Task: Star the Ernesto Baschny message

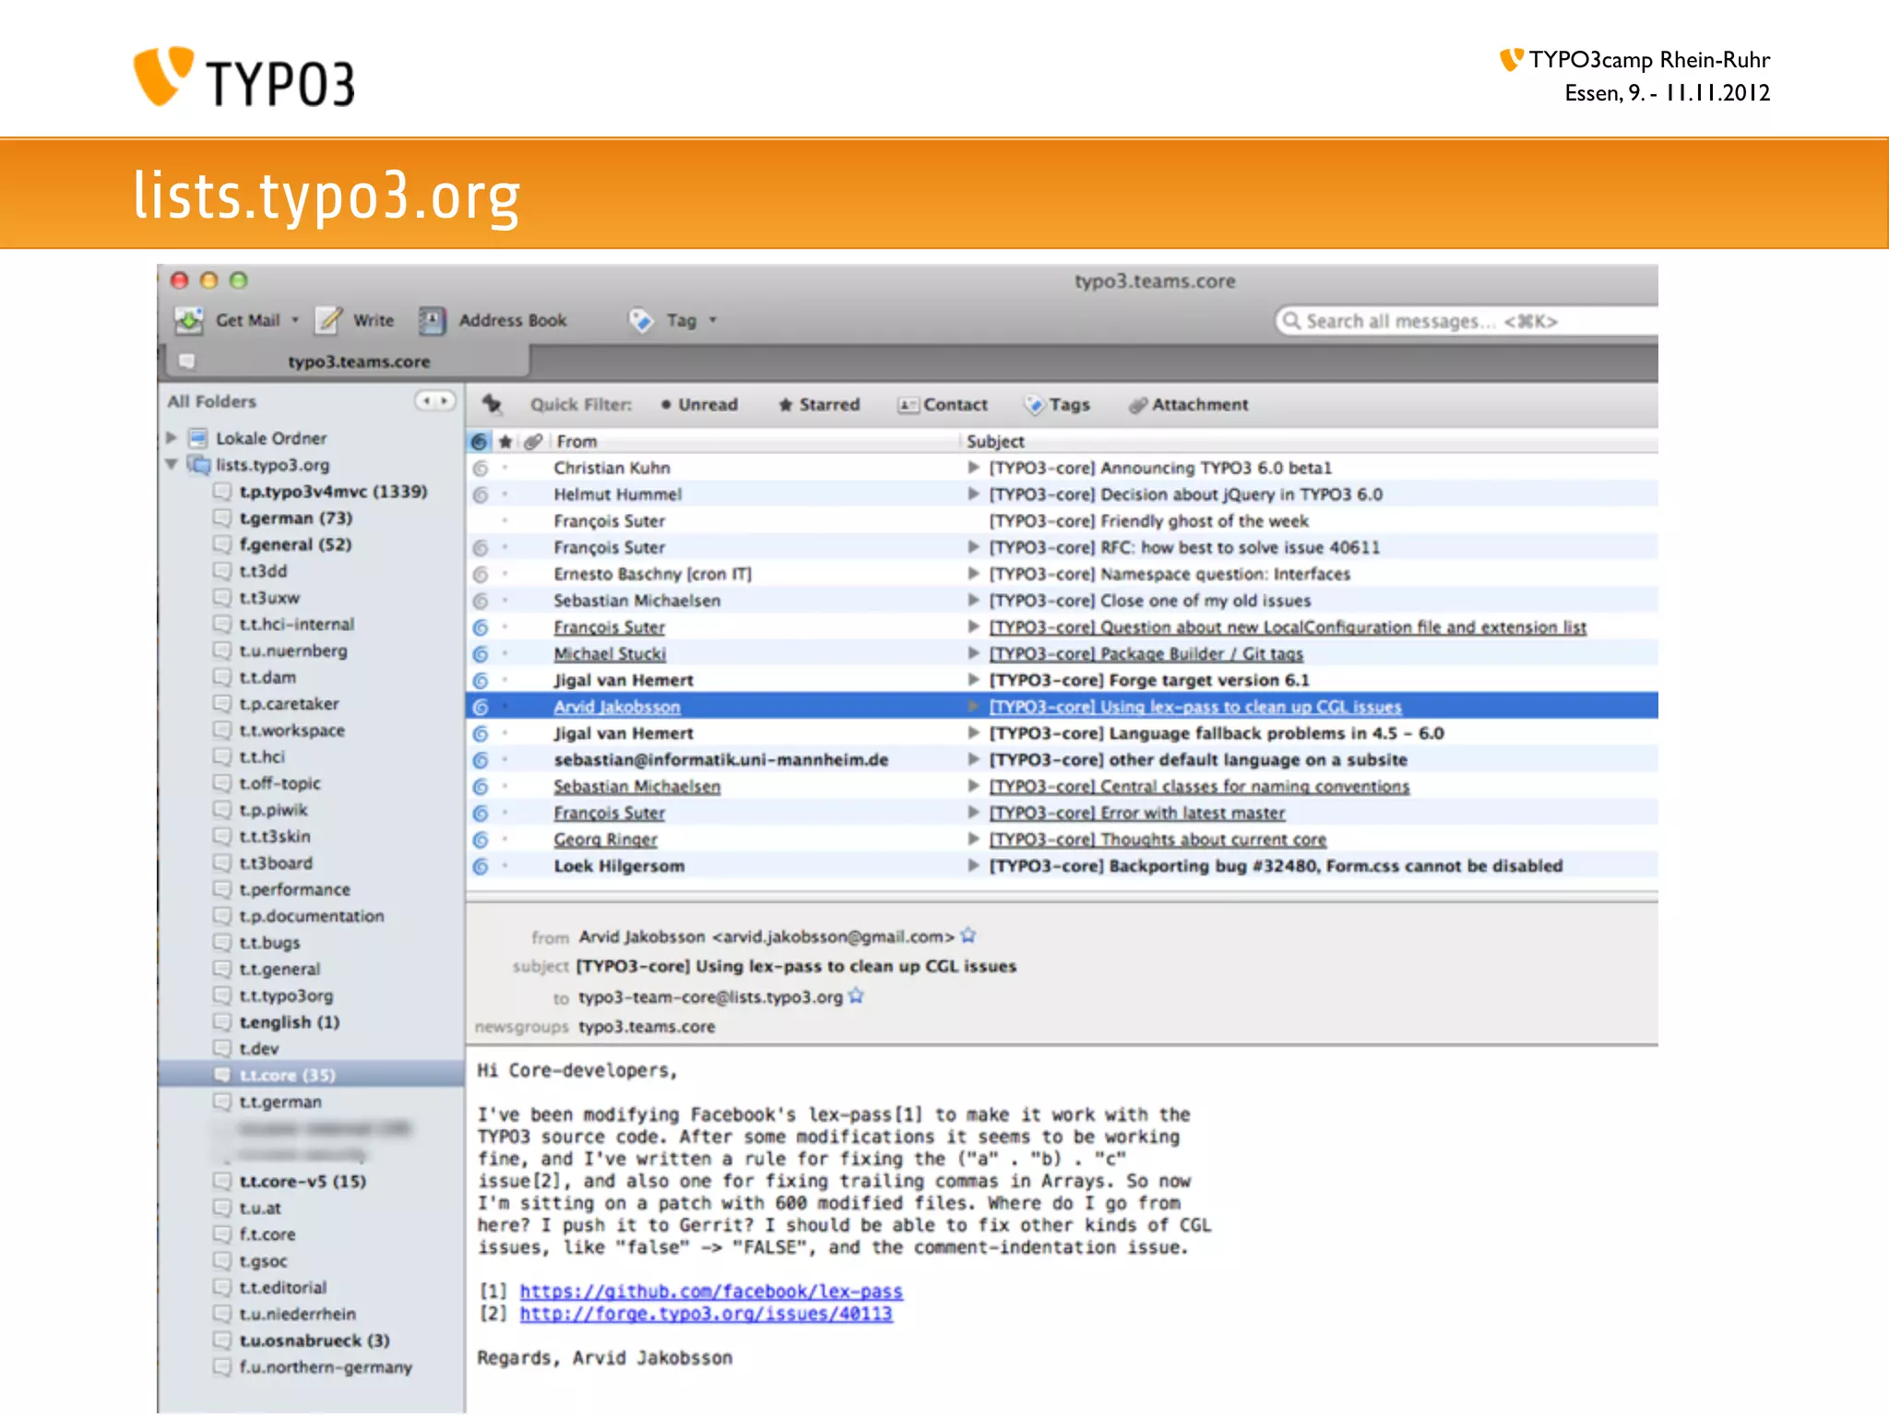Action: click(x=505, y=574)
